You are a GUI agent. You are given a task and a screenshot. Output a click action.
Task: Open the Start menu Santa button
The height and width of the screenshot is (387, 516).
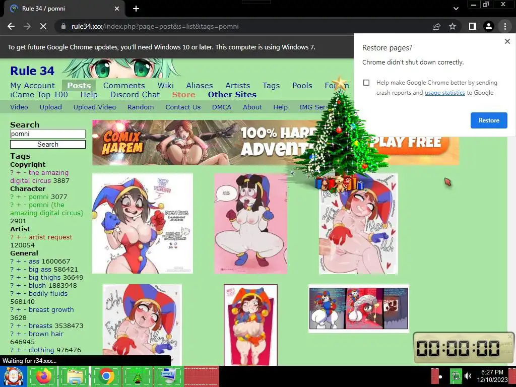[13, 376]
